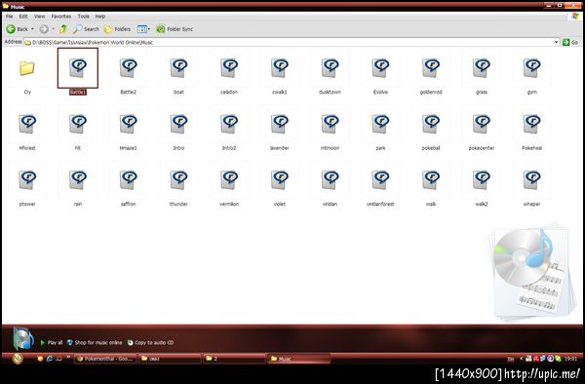Go back with the Back button
Image resolution: width=585 pixels, height=384 pixels.
[17, 28]
